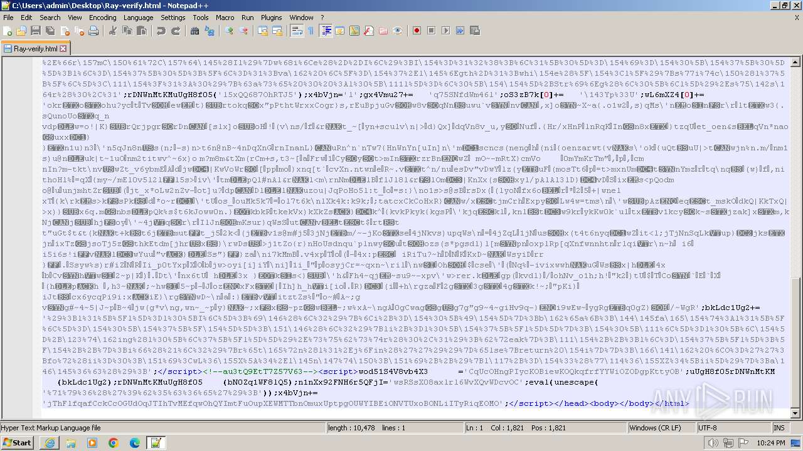The height and width of the screenshot is (451, 803).
Task: Toggle synchronize horizontal scrolling
Action: (x=277, y=31)
